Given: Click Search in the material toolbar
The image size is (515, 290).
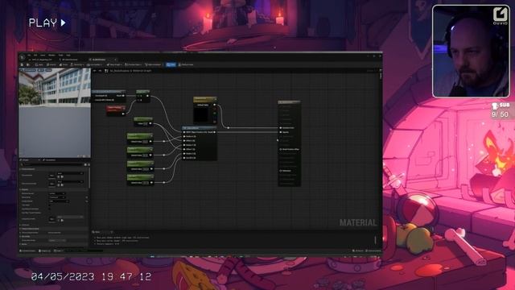Looking at the screenshot, I should click(51, 64).
